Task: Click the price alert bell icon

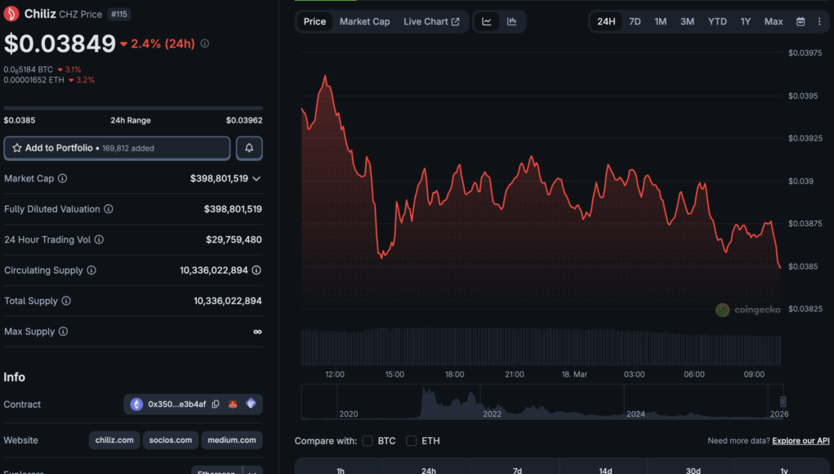Action: point(249,148)
